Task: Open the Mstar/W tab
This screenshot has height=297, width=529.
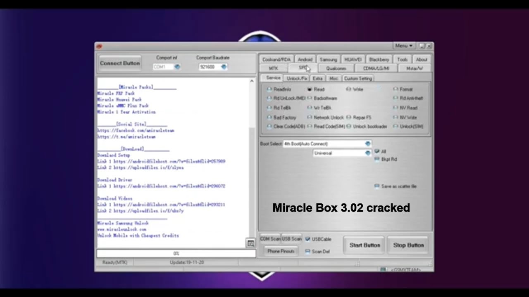Action: 415,68
